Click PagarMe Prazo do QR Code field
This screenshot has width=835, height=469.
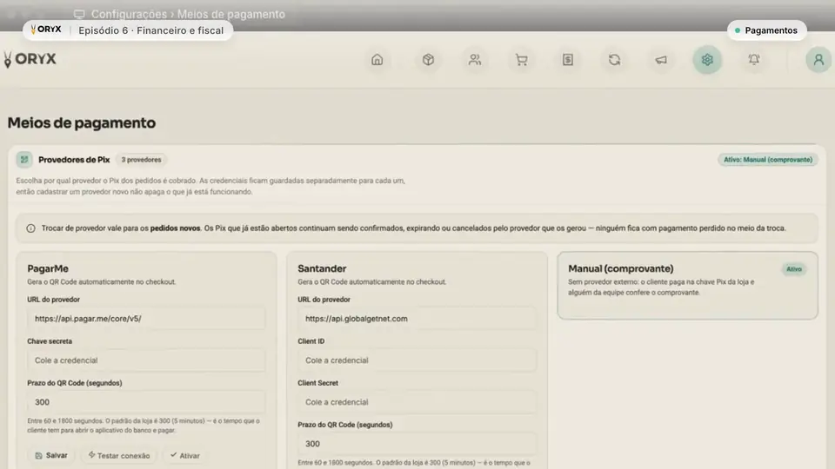[x=146, y=402]
